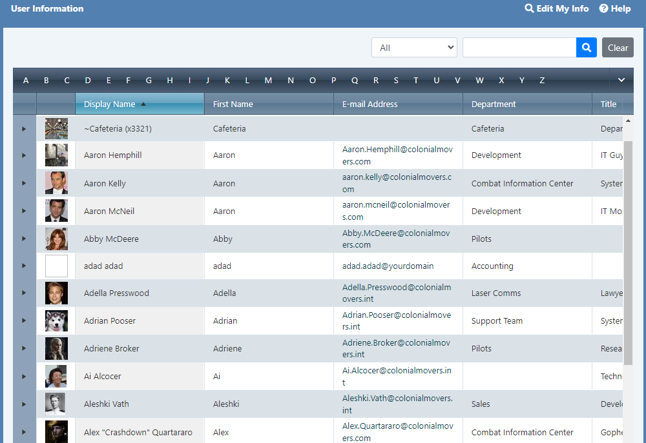The height and width of the screenshot is (443, 646).
Task: Filter users by letter W
Action: coord(479,81)
